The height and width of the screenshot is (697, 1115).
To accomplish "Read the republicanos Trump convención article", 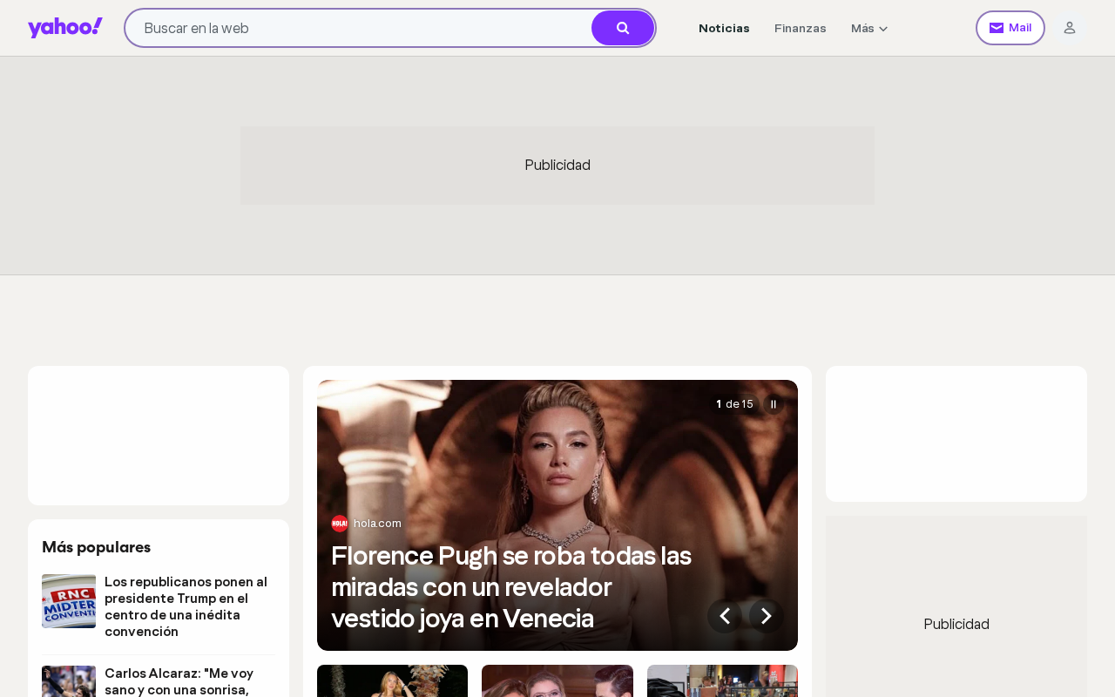I will 186,606.
